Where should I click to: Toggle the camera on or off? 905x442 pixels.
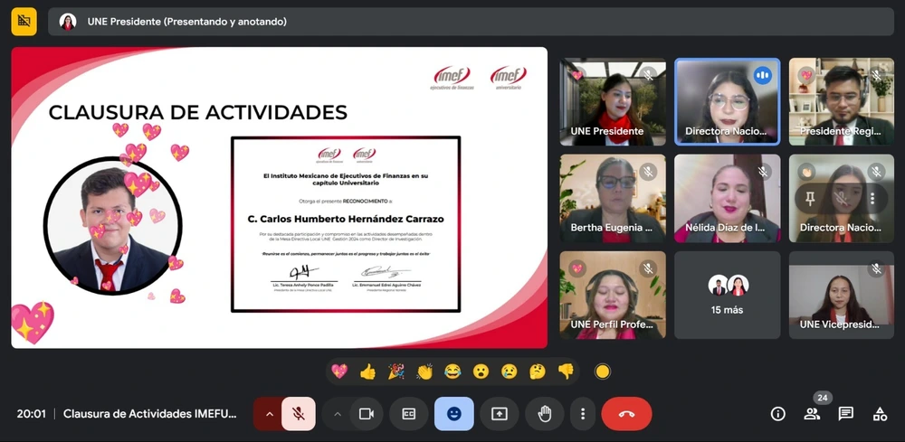(367, 414)
